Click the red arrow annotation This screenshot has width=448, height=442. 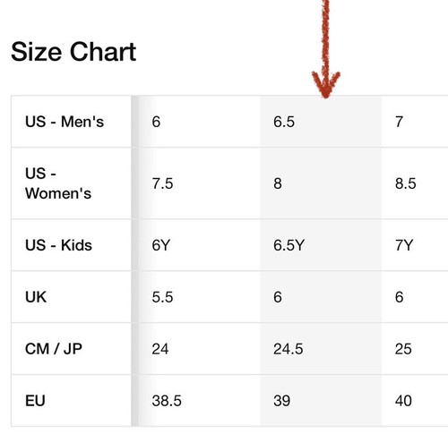326,49
